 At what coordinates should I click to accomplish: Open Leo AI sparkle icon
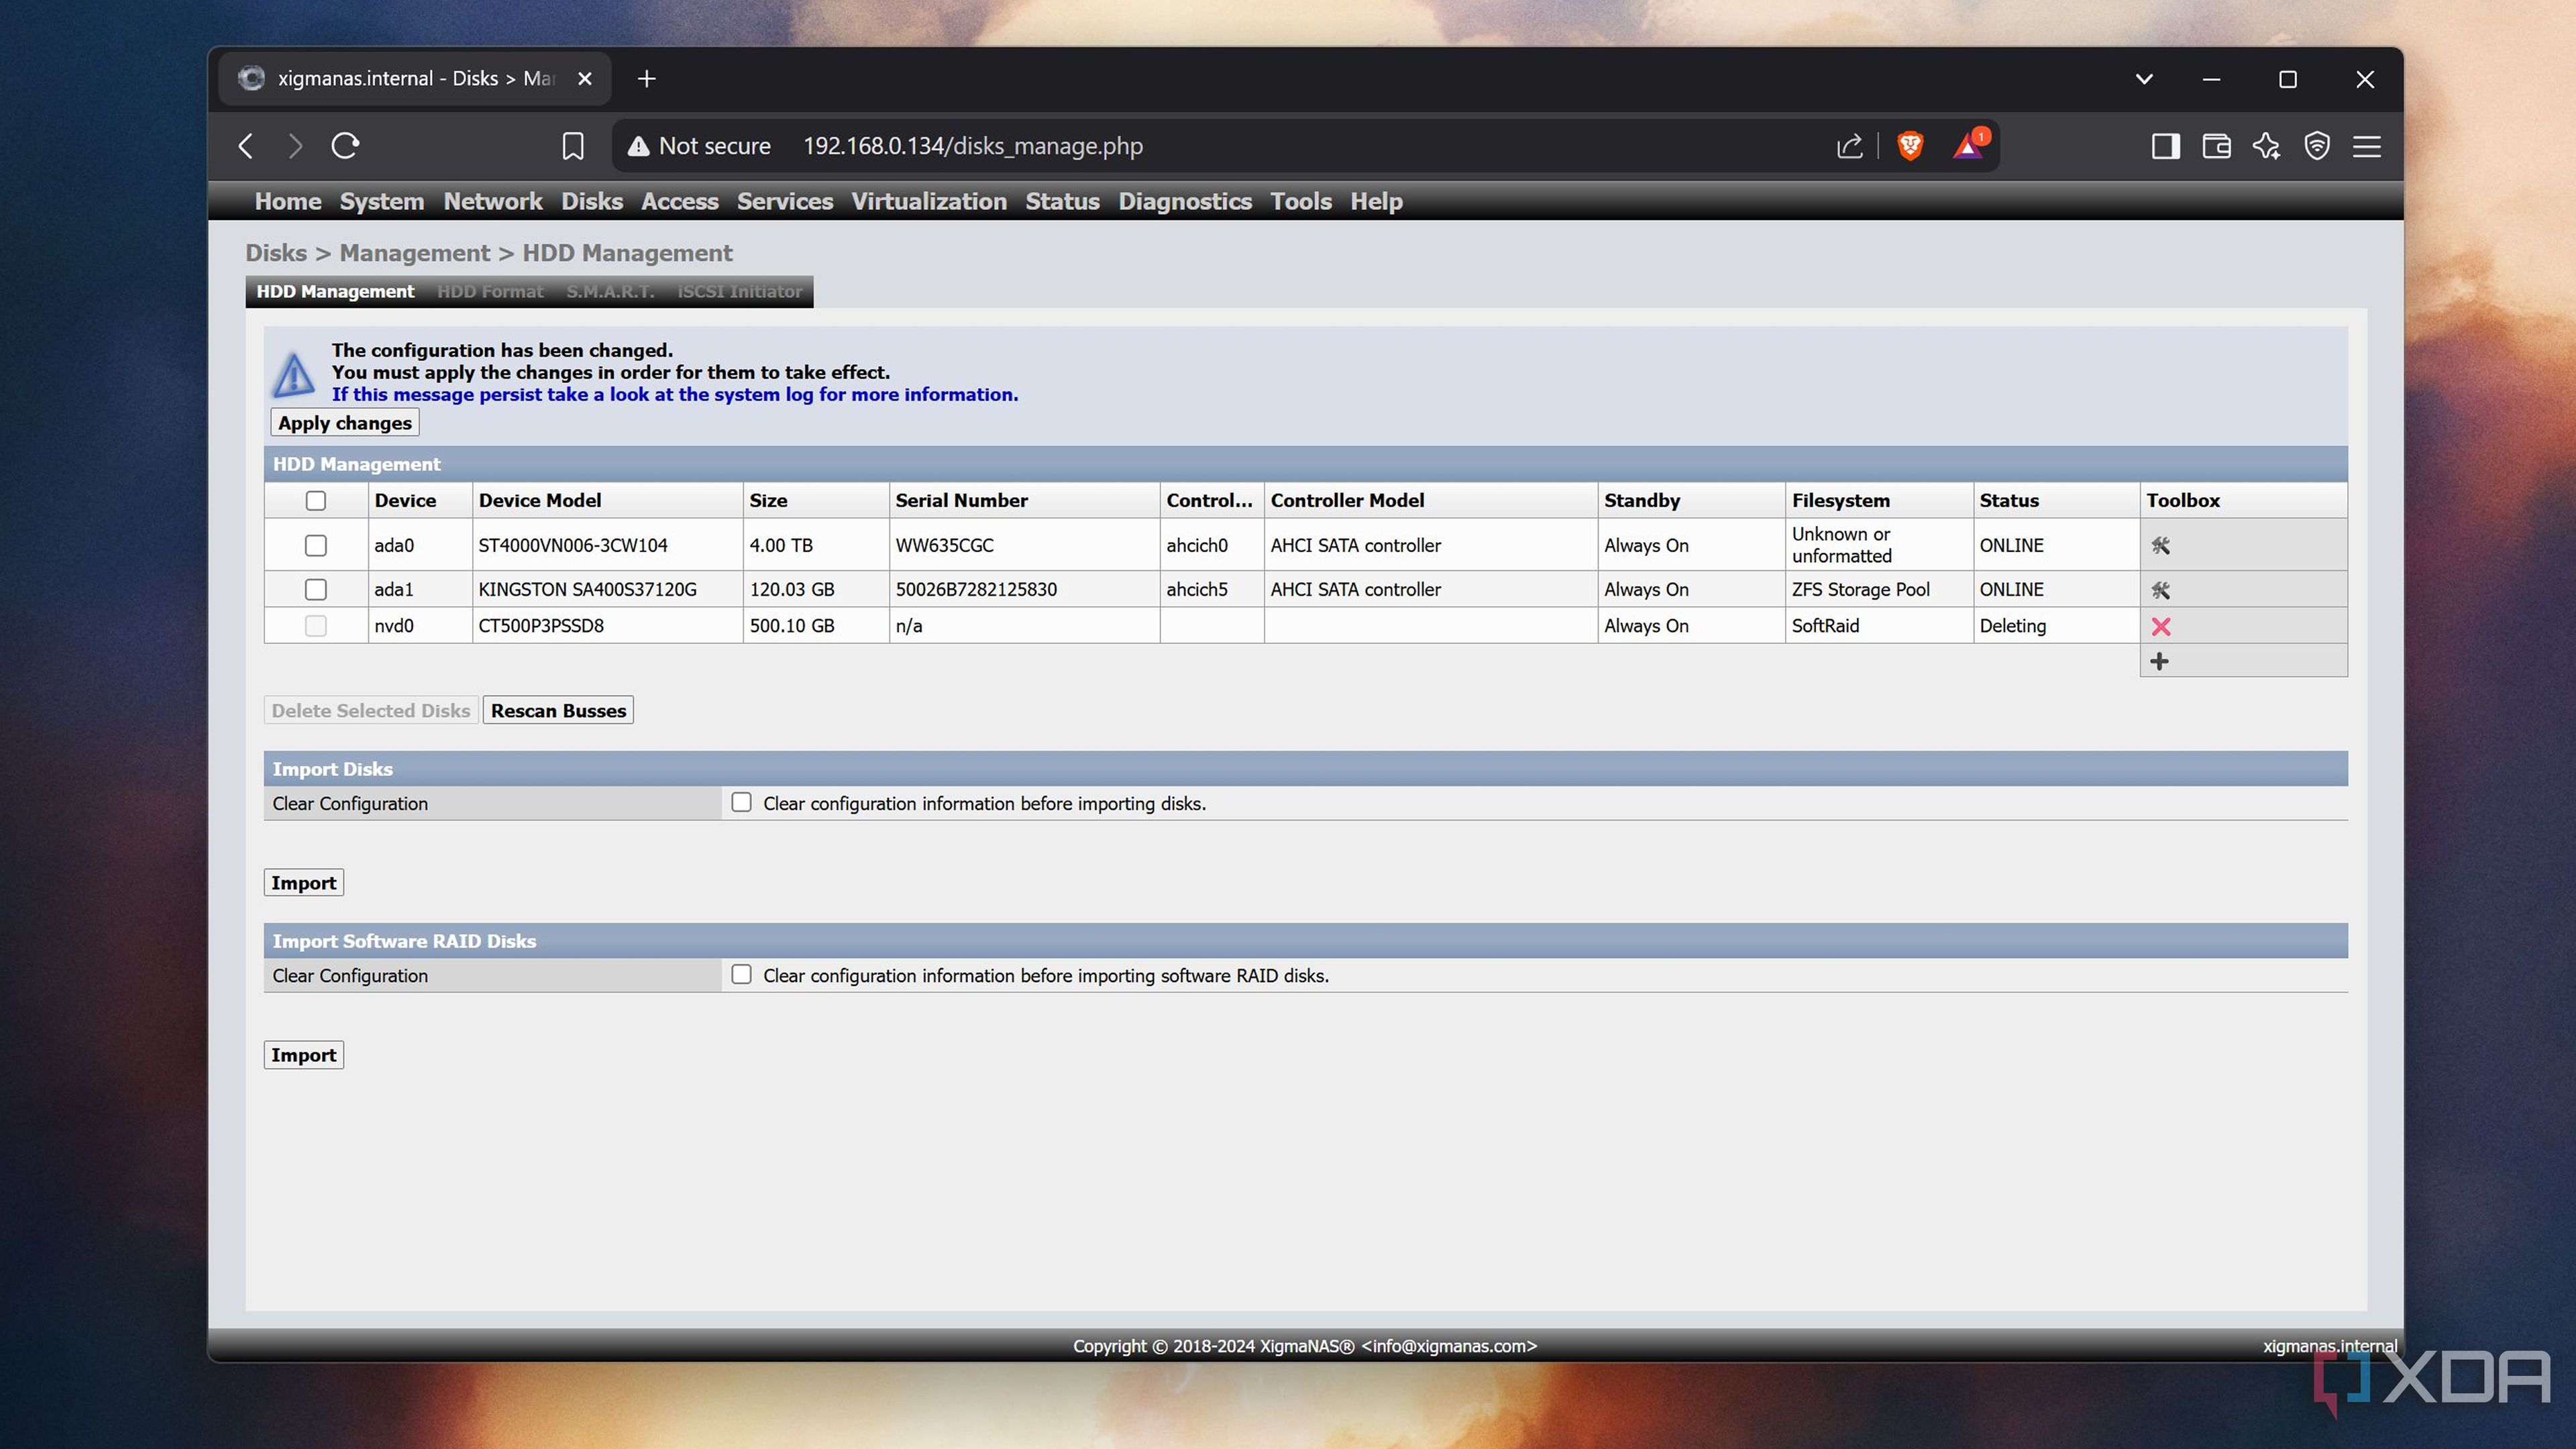coord(2266,146)
